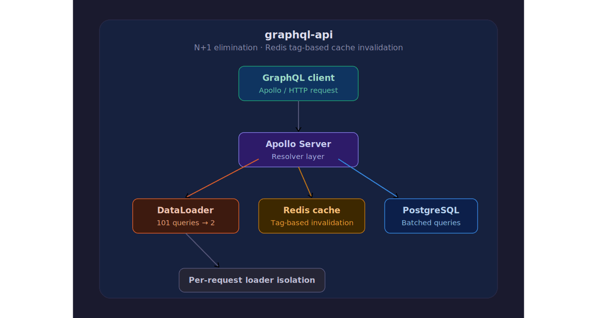Select the PostgreSQL node
This screenshot has height=318, width=597.
(x=431, y=216)
